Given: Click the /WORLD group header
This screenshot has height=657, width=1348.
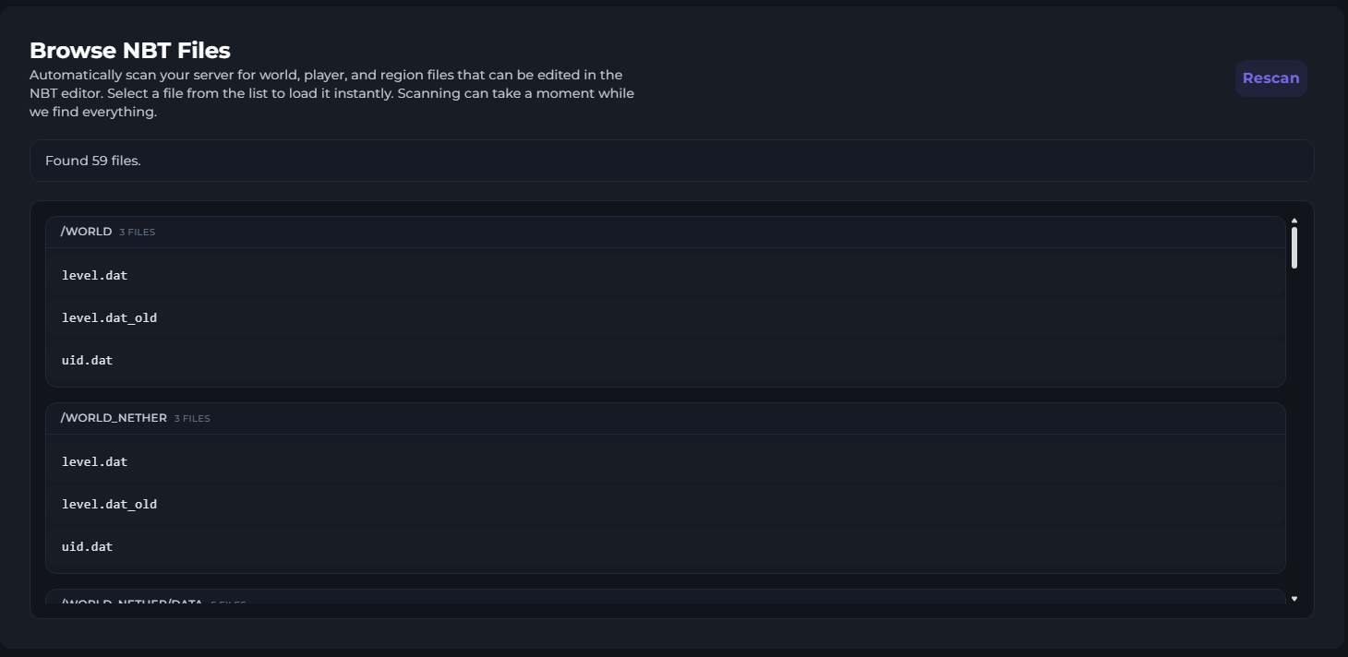Looking at the screenshot, I should [x=86, y=232].
